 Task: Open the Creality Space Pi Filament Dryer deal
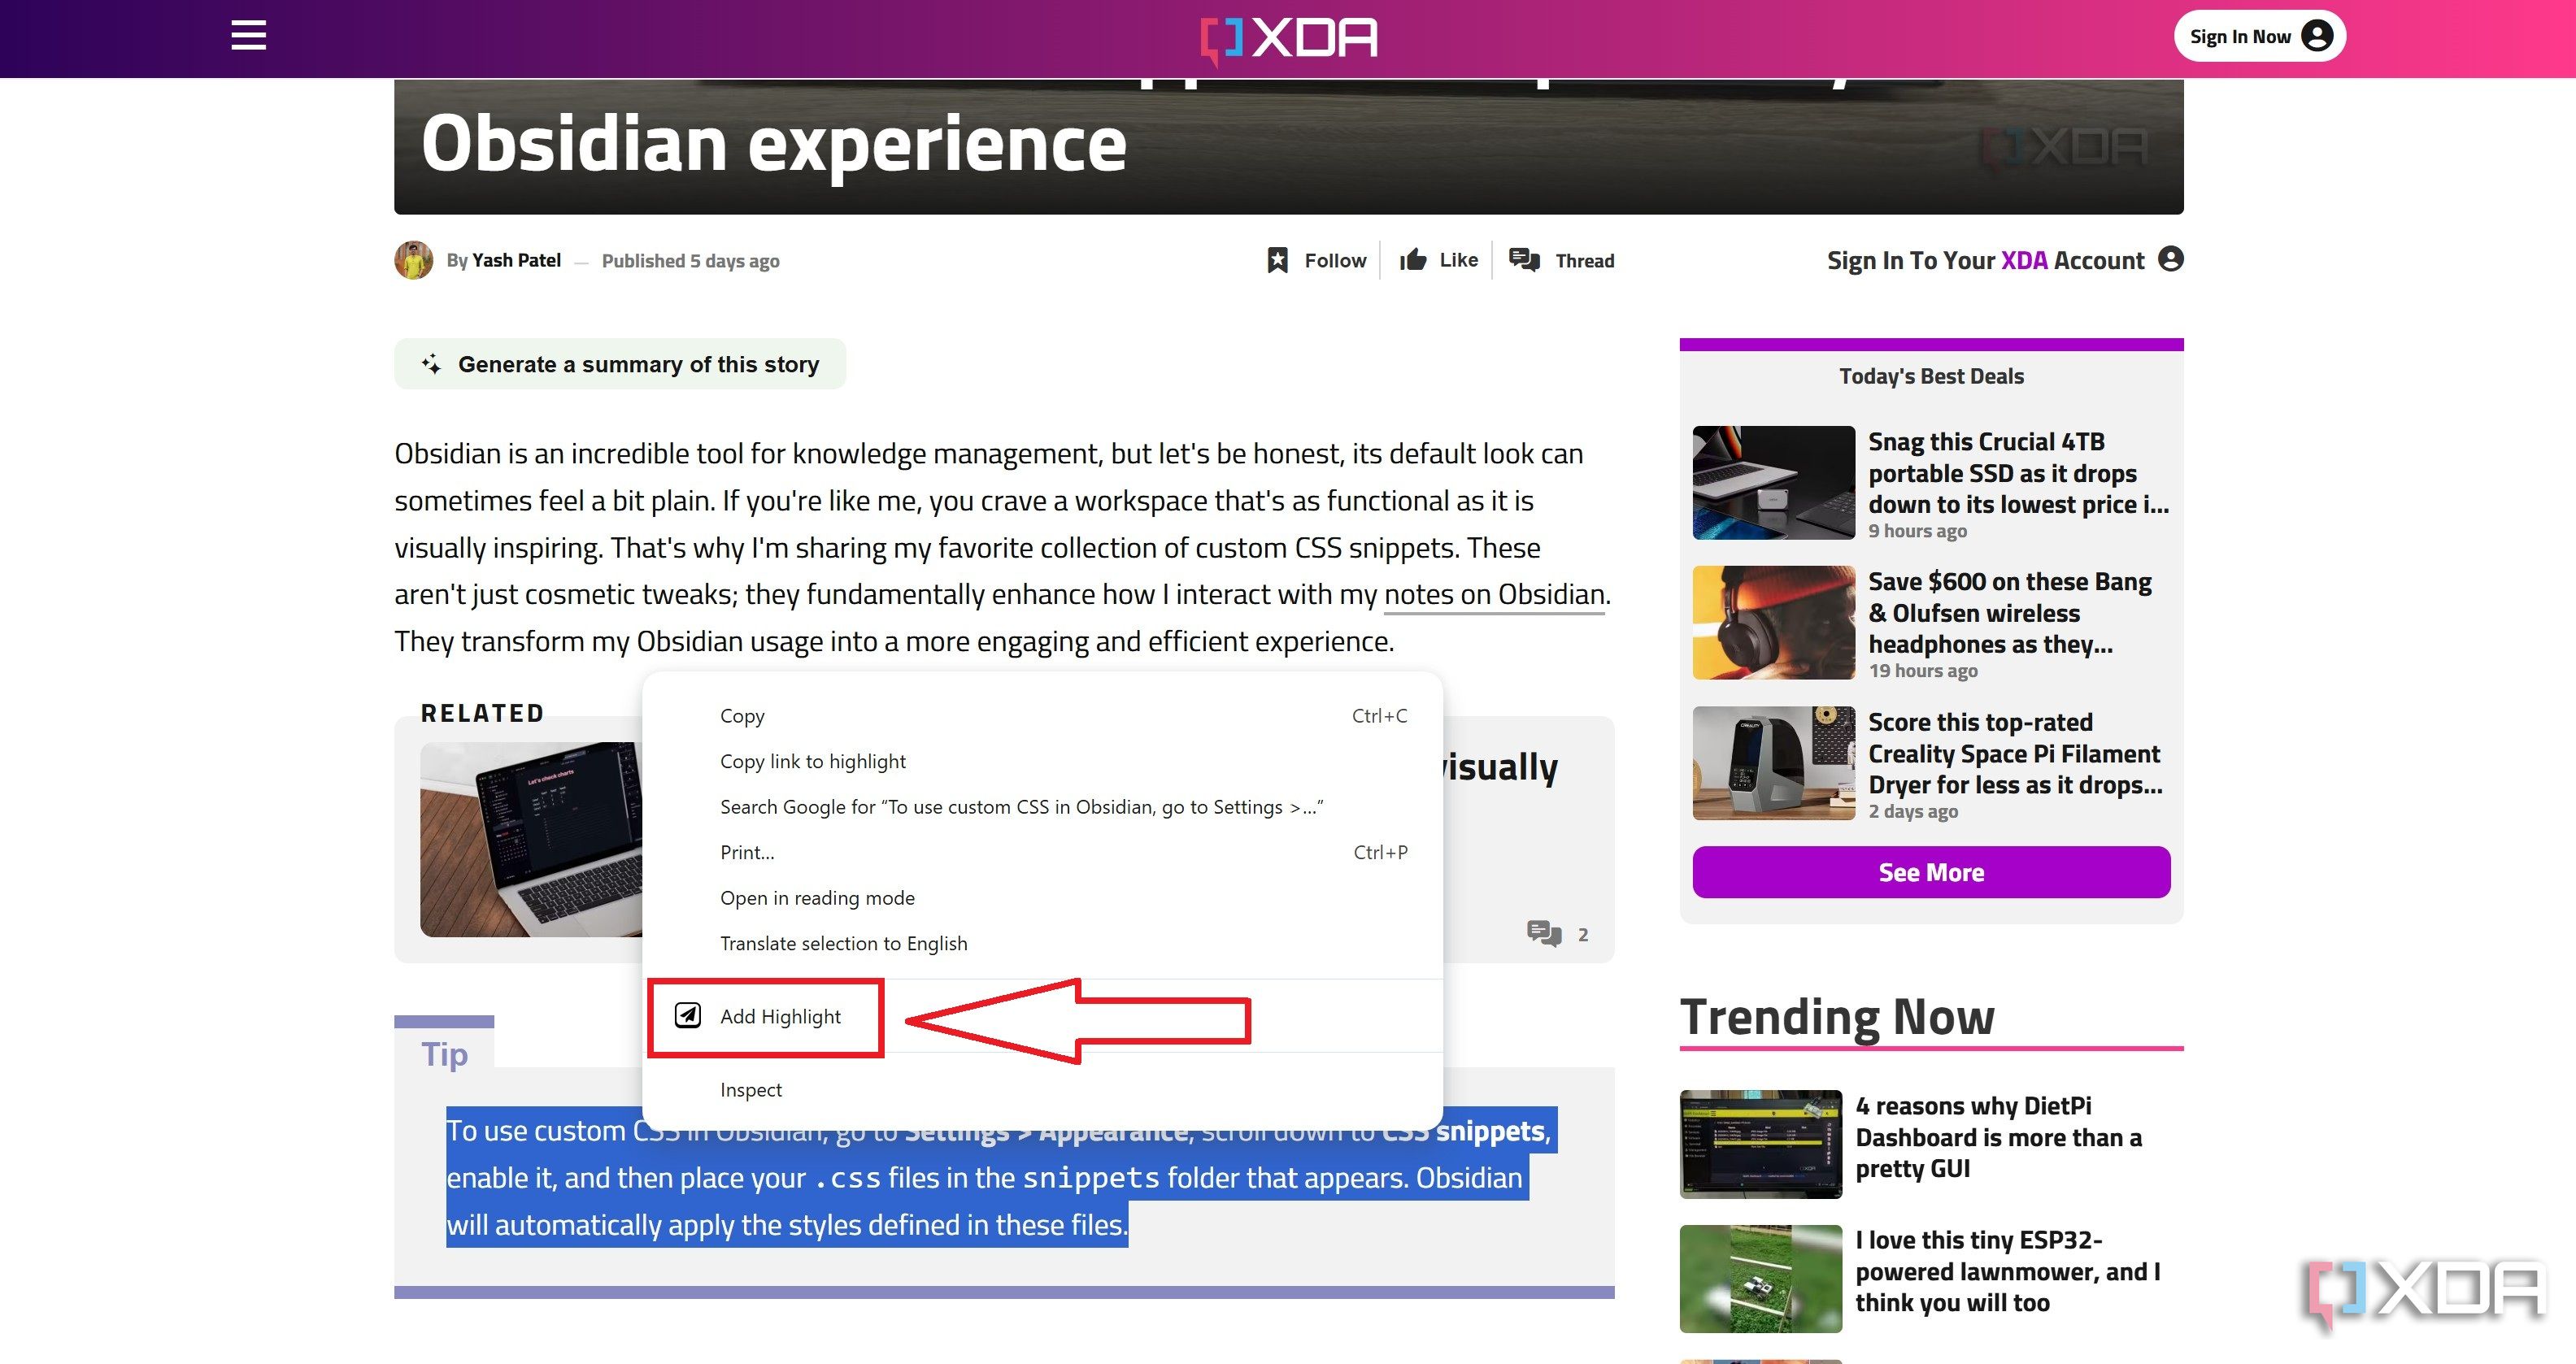tap(2015, 753)
